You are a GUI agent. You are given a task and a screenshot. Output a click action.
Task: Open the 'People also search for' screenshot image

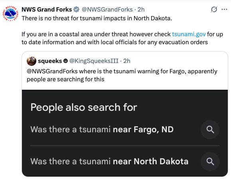click(125, 133)
